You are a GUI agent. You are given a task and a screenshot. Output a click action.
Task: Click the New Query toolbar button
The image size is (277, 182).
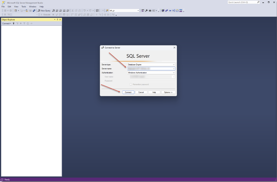tap(44, 11)
